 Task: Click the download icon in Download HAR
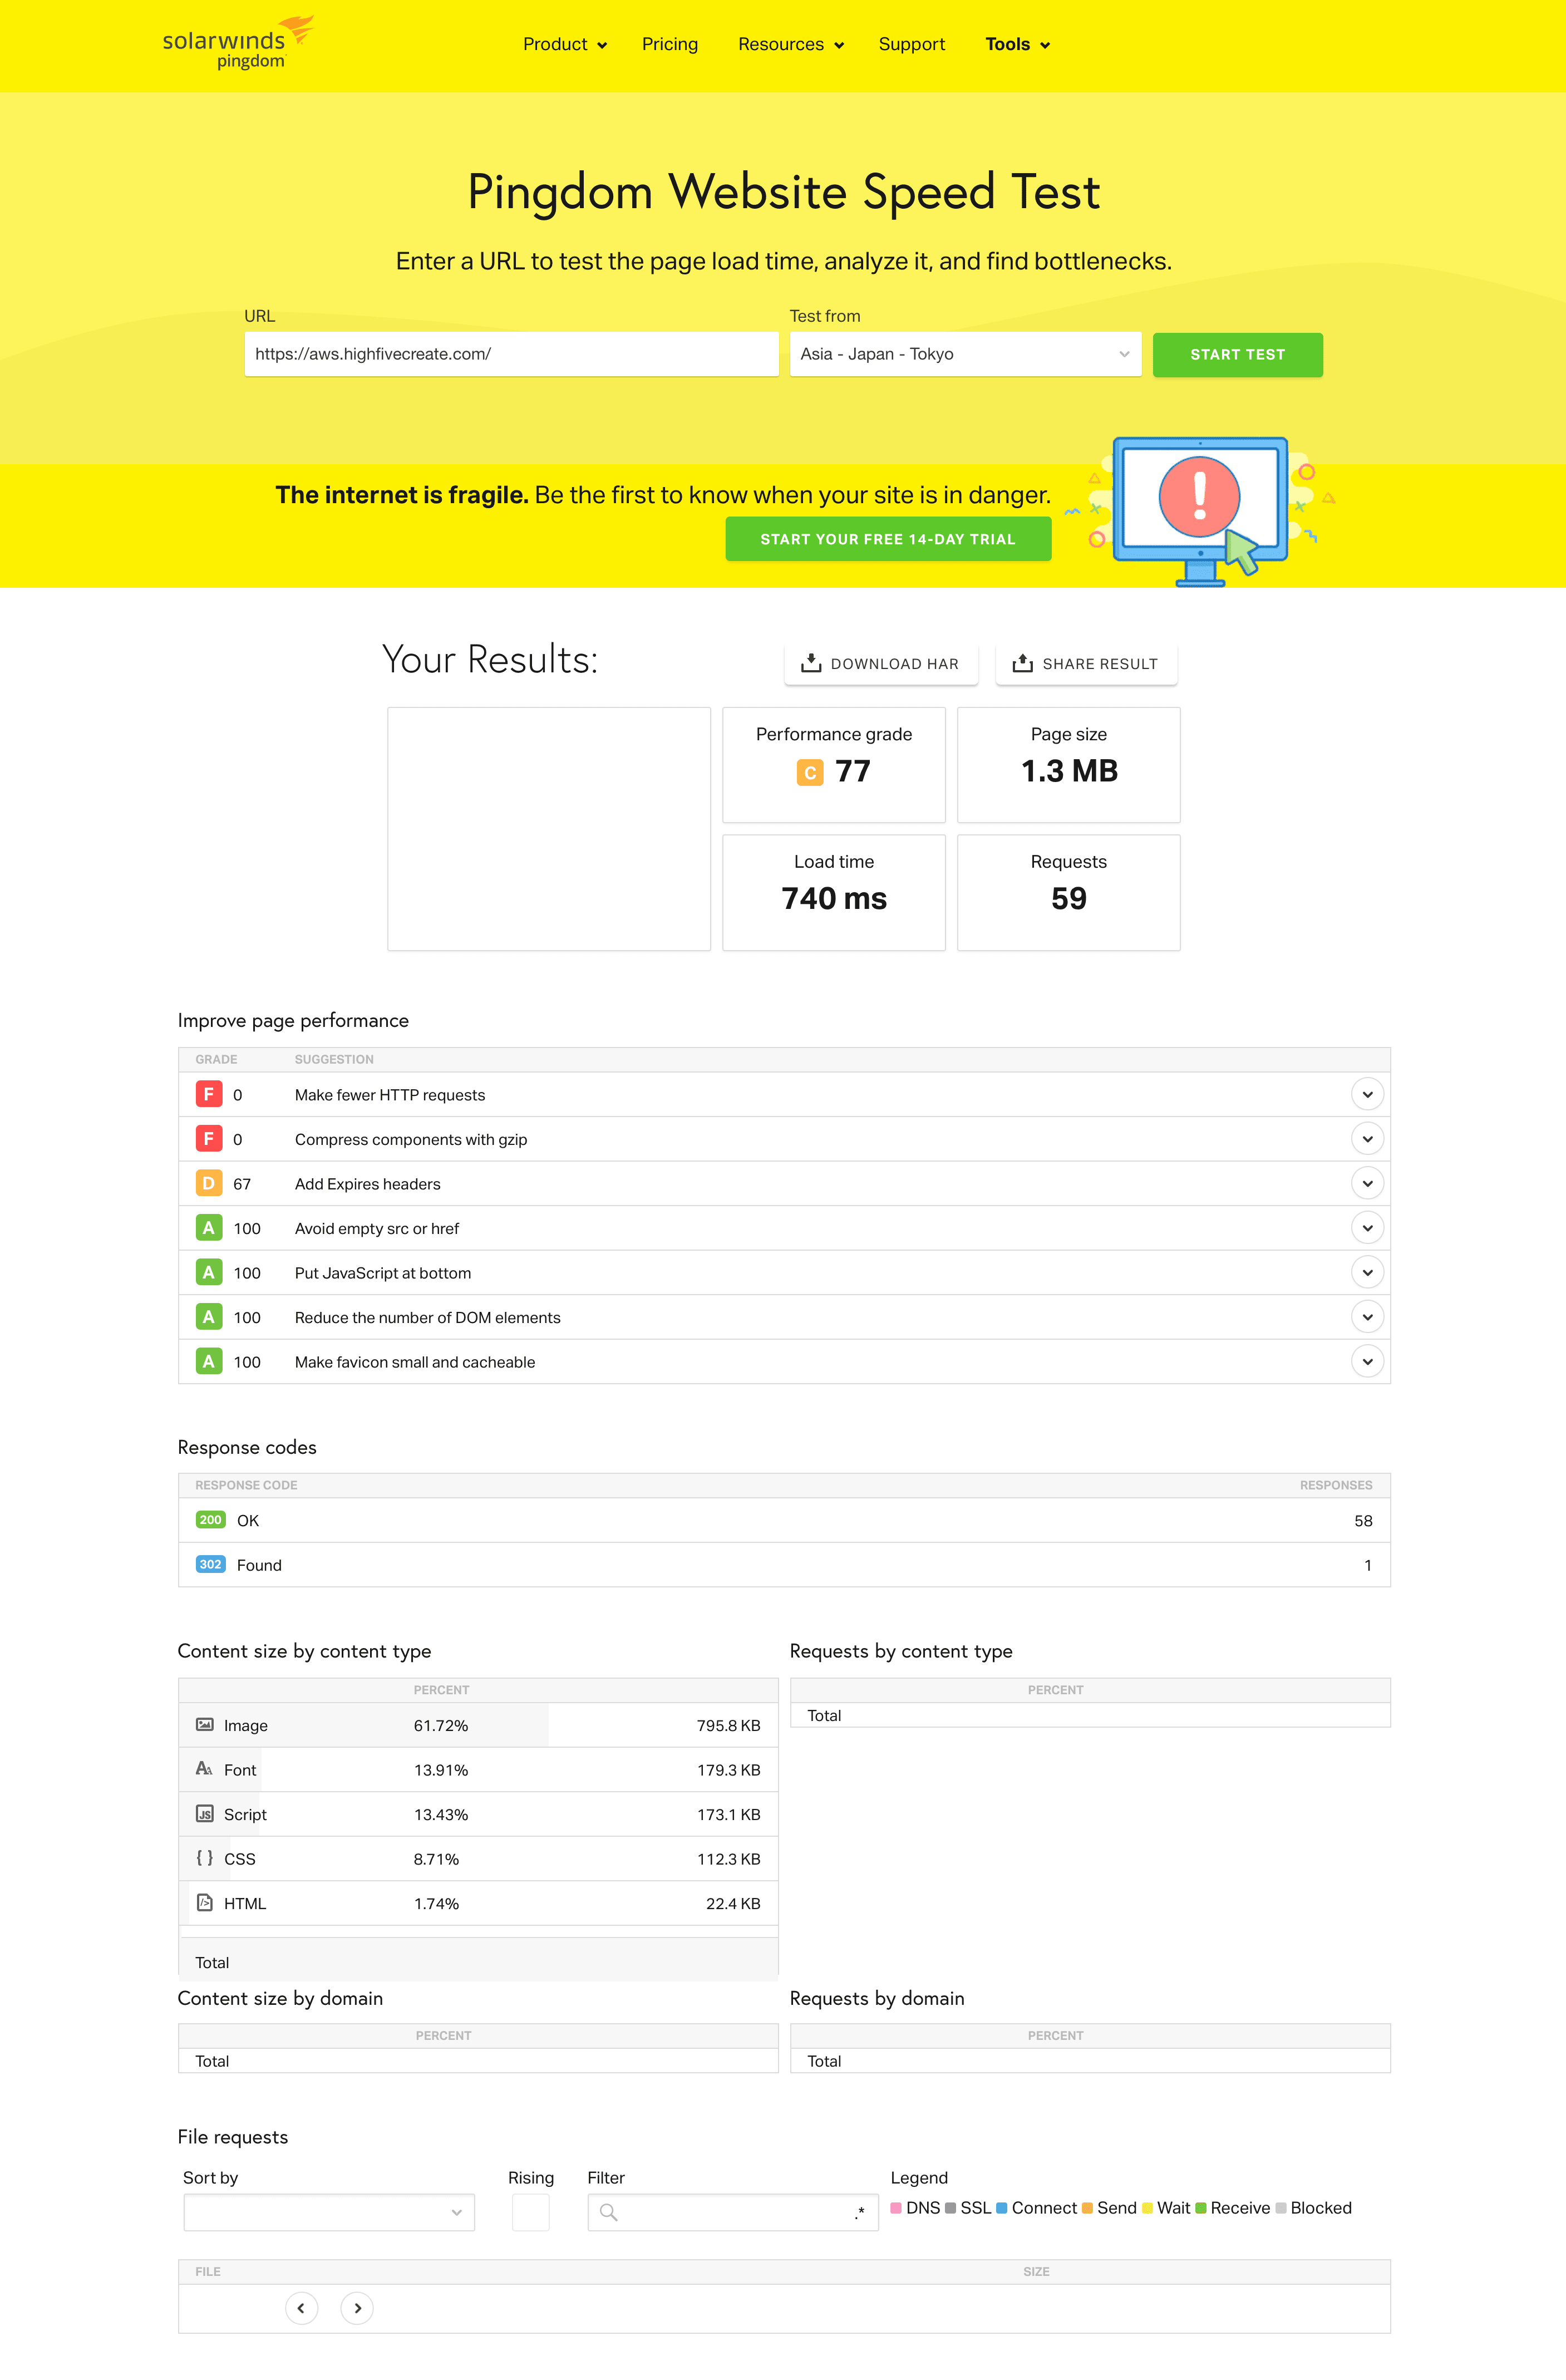pyautogui.click(x=811, y=663)
